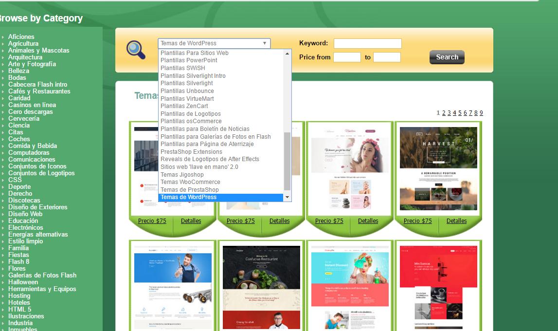
Task: Click "Precio $75" under the first template
Action: [x=151, y=221]
